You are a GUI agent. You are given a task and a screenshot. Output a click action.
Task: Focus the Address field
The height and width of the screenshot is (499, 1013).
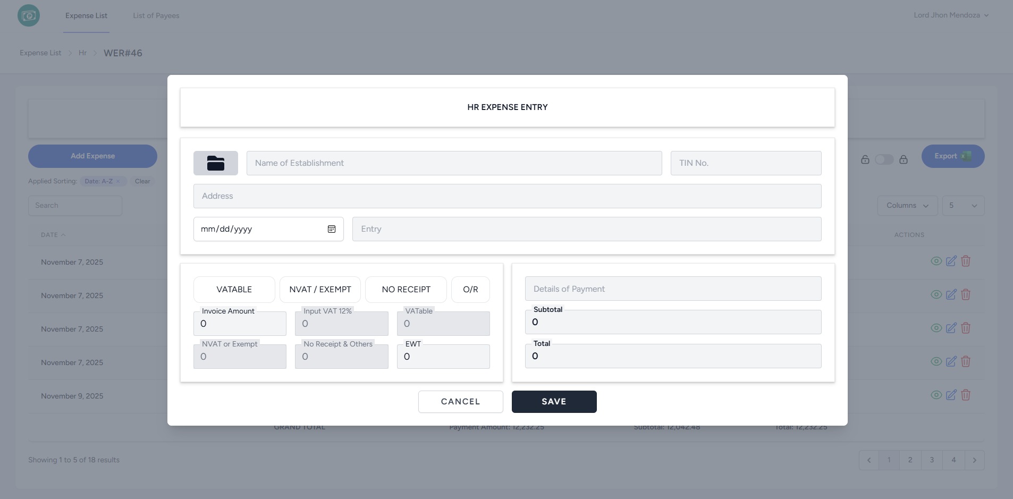508,196
